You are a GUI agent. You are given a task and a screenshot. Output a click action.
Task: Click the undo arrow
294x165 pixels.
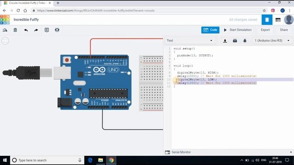pos(26,30)
